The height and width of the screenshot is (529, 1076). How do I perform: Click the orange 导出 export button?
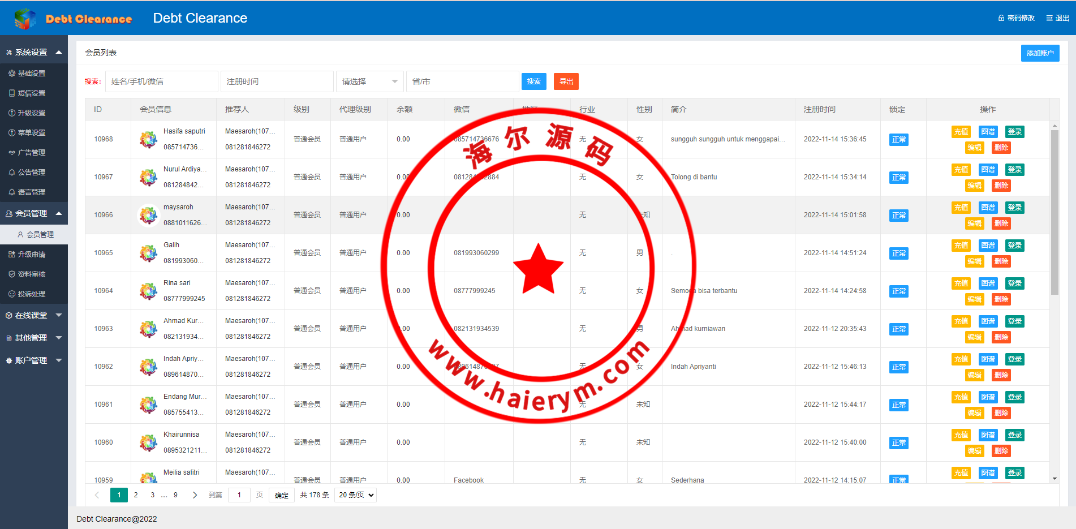(x=566, y=81)
